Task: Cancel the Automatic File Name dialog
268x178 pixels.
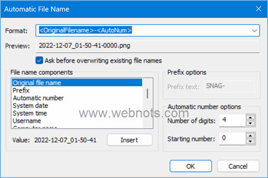Action: tap(238, 166)
